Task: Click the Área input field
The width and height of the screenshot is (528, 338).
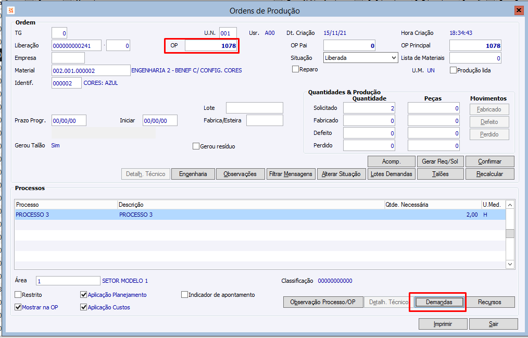Action: [68, 281]
